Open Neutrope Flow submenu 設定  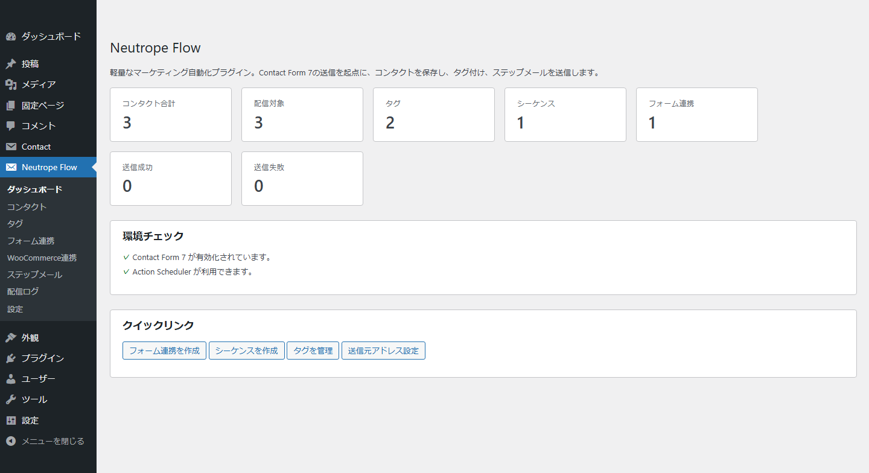48,309
